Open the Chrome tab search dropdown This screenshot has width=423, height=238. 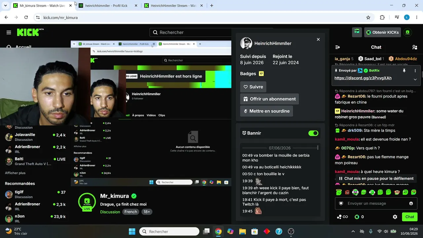point(5,6)
